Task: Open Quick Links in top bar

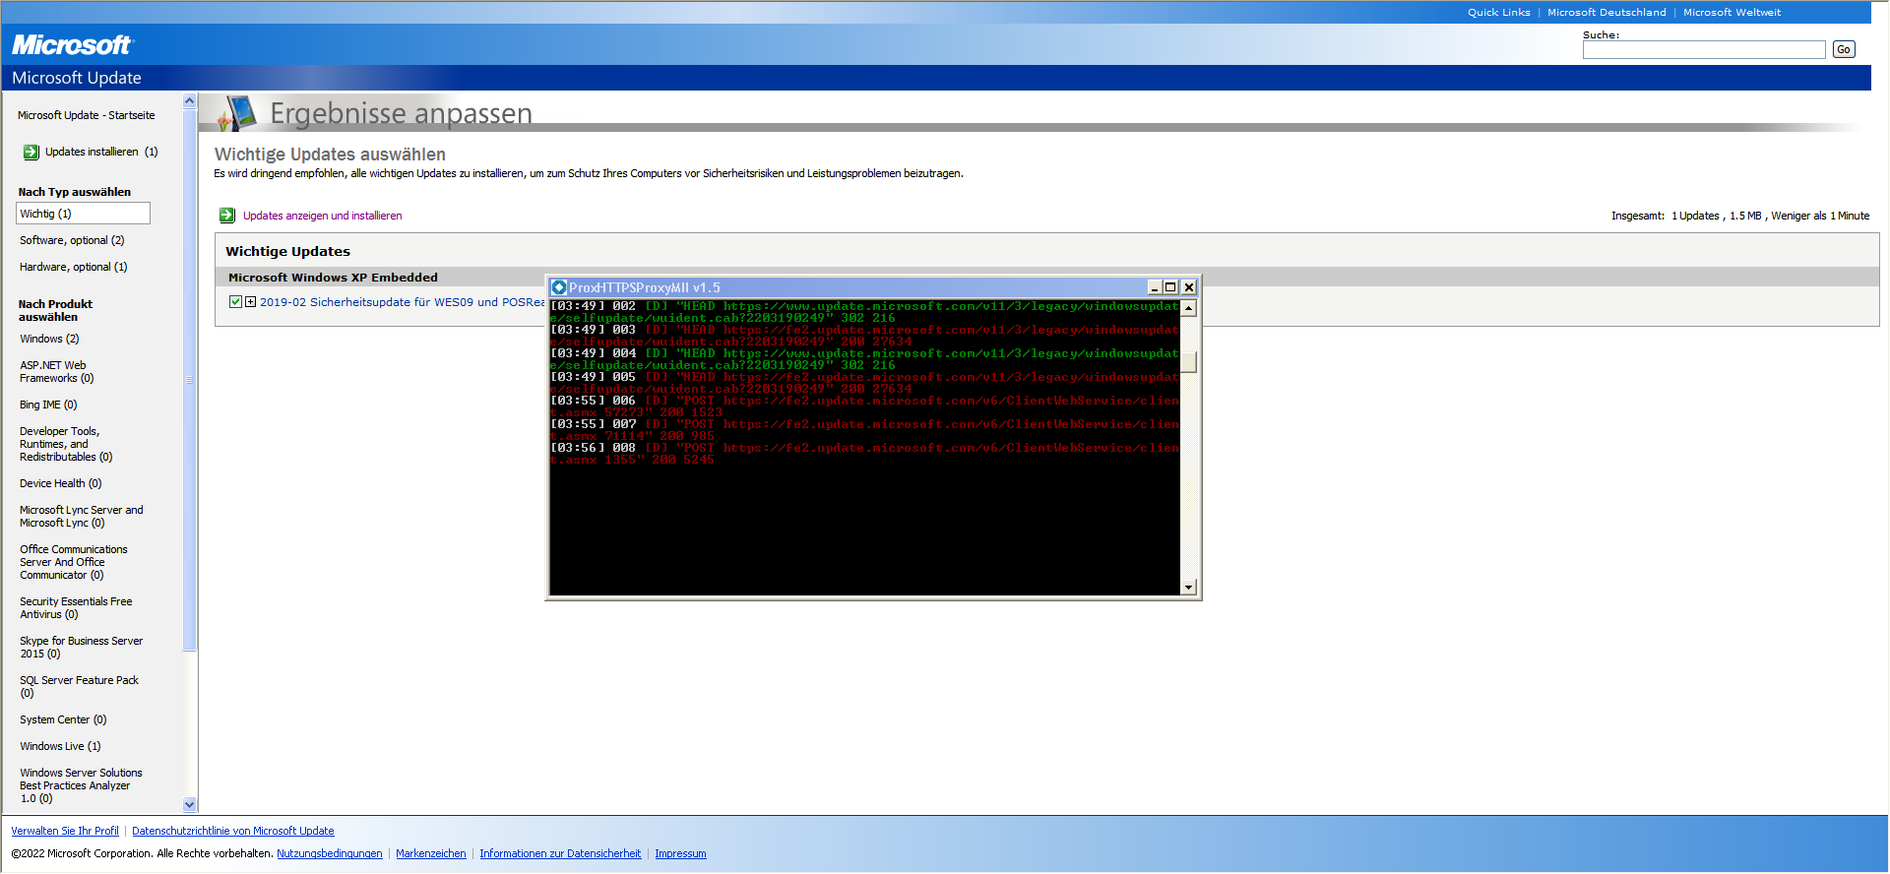Action: (1498, 12)
